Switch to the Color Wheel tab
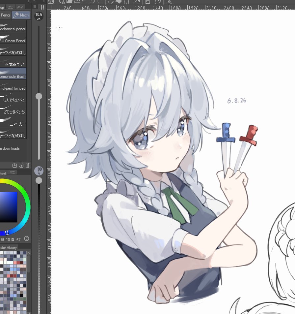 3,173
